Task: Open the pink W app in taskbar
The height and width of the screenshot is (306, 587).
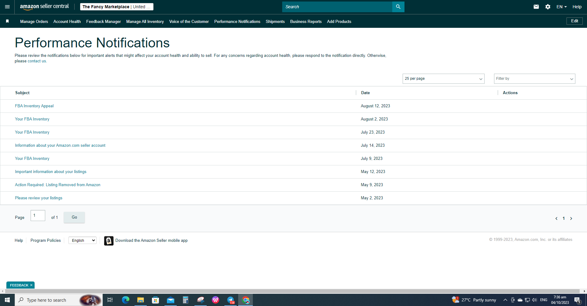Action: point(216,300)
